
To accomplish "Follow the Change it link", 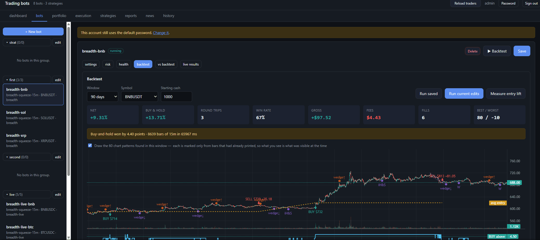I will pos(161,33).
